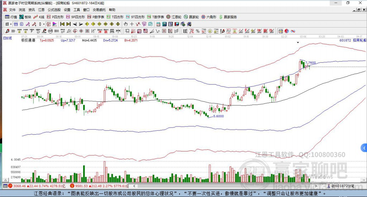Click the magenta flag triangle icon
The width and height of the screenshot is (367, 197).
point(55,24)
